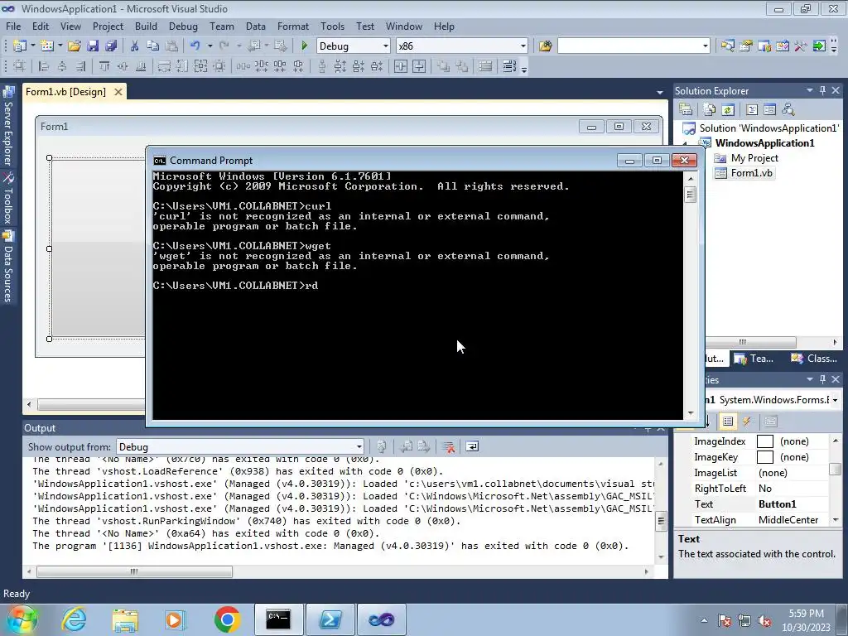Save Form1.vb with the floppy disk icon

coord(93,46)
